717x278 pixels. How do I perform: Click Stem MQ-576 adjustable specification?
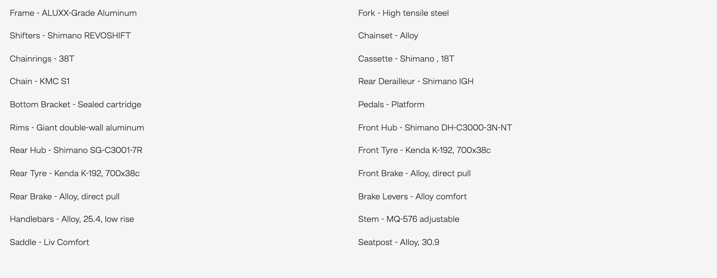[409, 219]
